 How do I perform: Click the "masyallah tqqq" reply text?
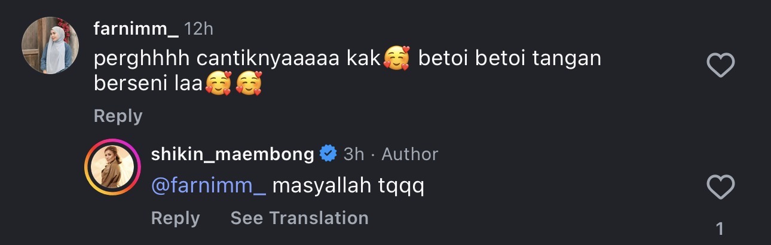click(348, 186)
